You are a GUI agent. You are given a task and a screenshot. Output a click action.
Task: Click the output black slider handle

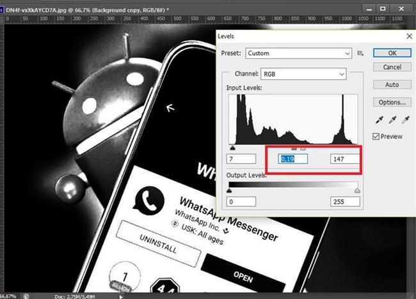230,190
